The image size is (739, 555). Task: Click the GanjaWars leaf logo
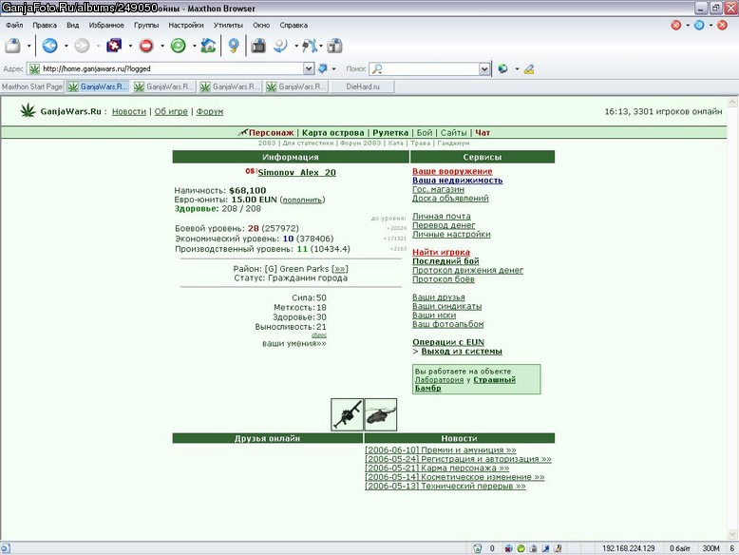coord(28,111)
